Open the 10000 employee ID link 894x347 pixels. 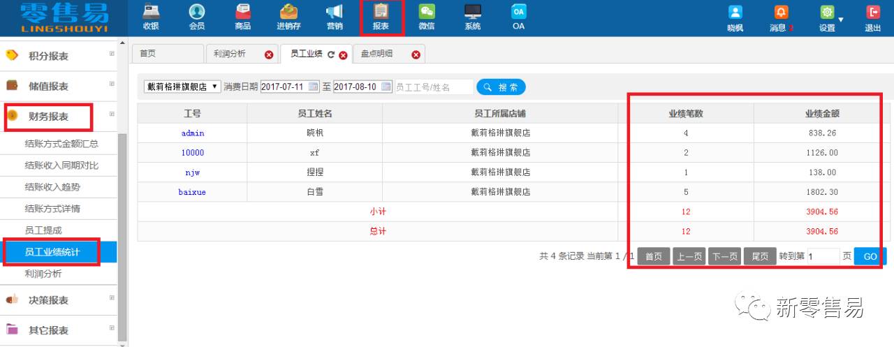[x=193, y=152]
